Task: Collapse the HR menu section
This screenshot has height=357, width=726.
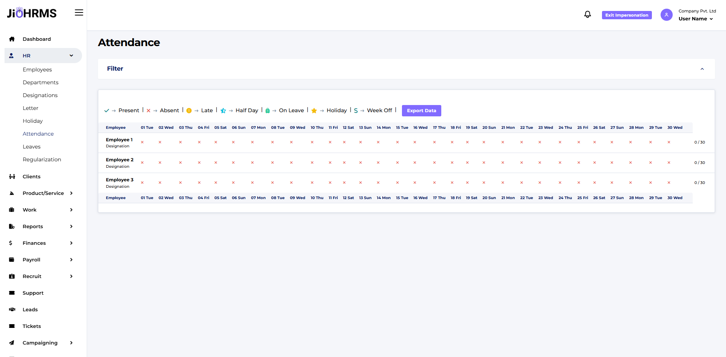Action: (71, 56)
